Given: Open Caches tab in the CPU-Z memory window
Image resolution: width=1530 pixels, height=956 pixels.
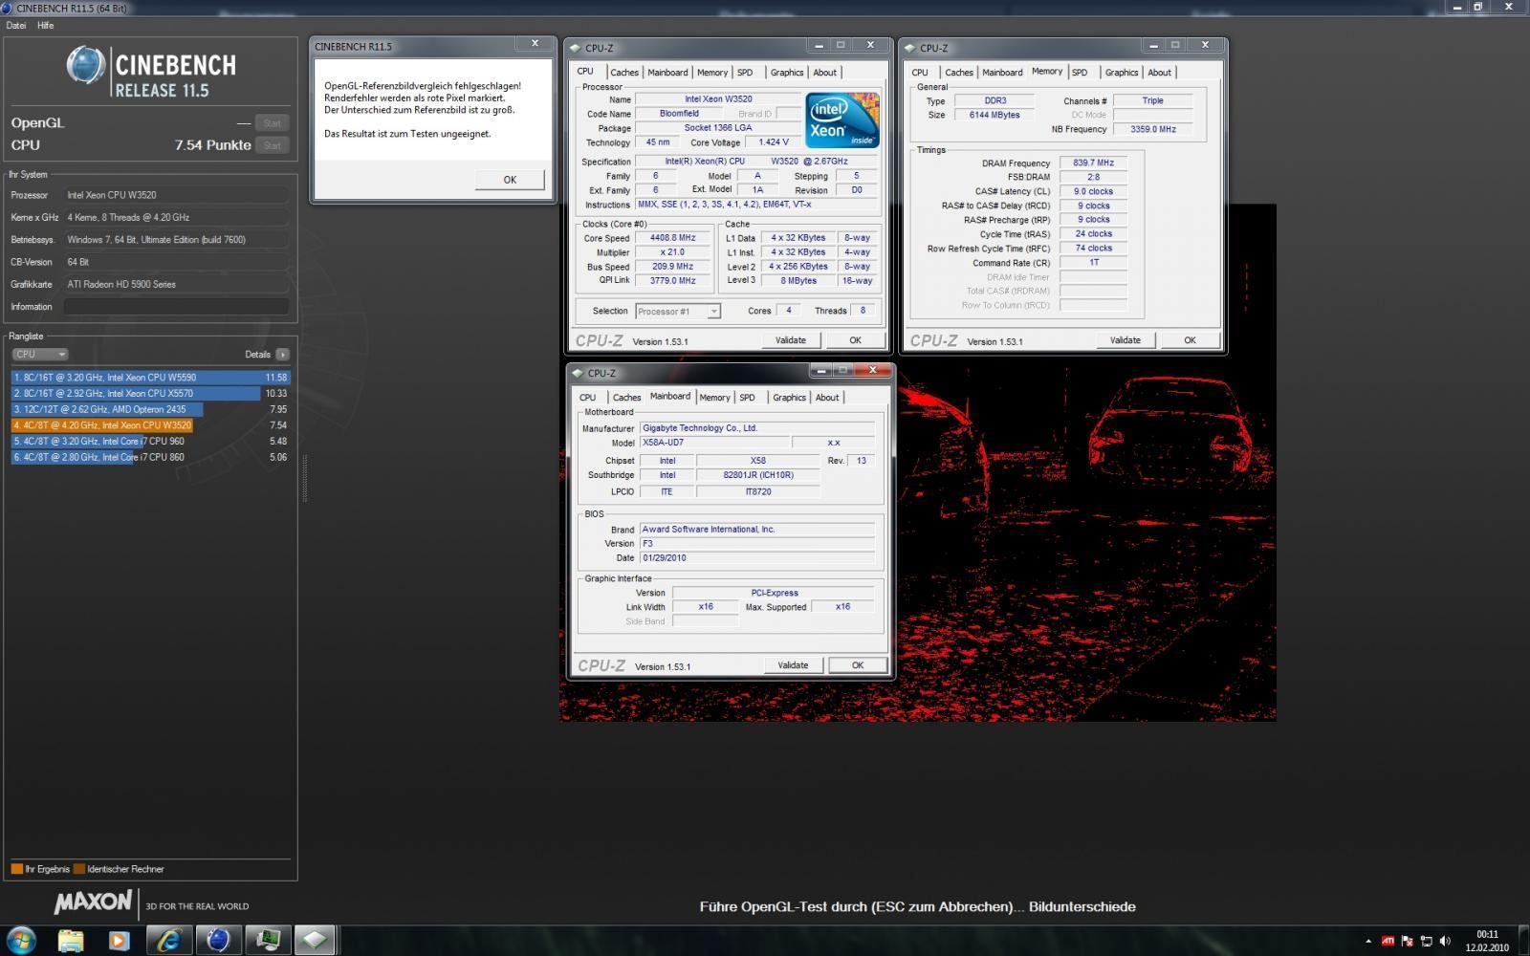Looking at the screenshot, I should coord(959,73).
